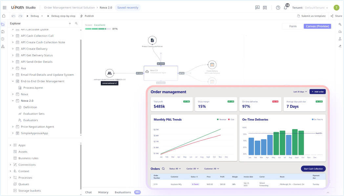
Task: Collapse the Nova 2.0 tree node
Action: click(13, 101)
